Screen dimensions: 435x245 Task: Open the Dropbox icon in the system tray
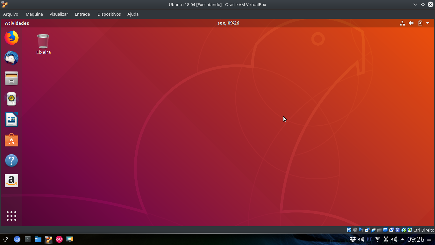[x=353, y=239]
